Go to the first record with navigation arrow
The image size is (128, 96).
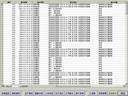coord(7,86)
